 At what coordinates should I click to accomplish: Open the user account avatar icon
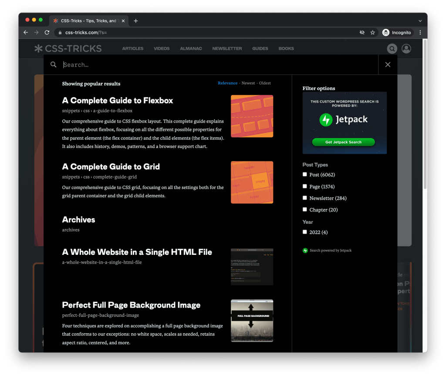[x=406, y=49]
